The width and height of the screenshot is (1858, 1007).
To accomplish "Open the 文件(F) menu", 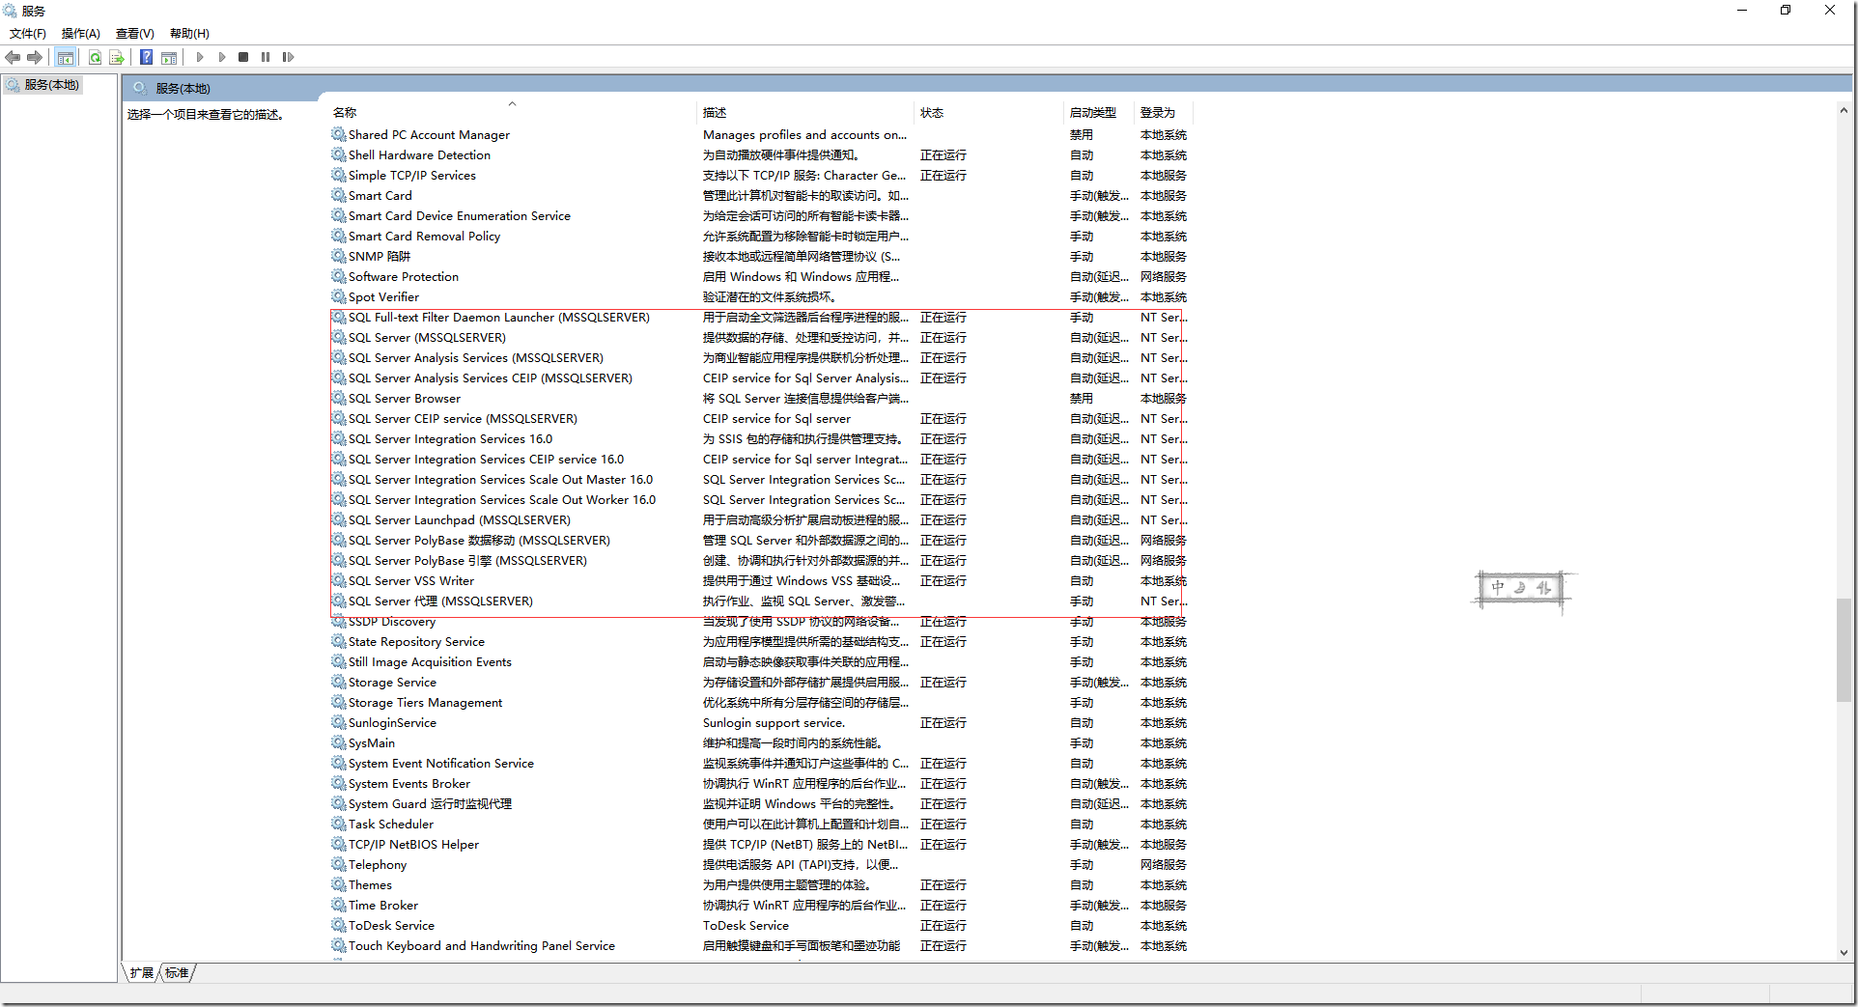I will [28, 33].
